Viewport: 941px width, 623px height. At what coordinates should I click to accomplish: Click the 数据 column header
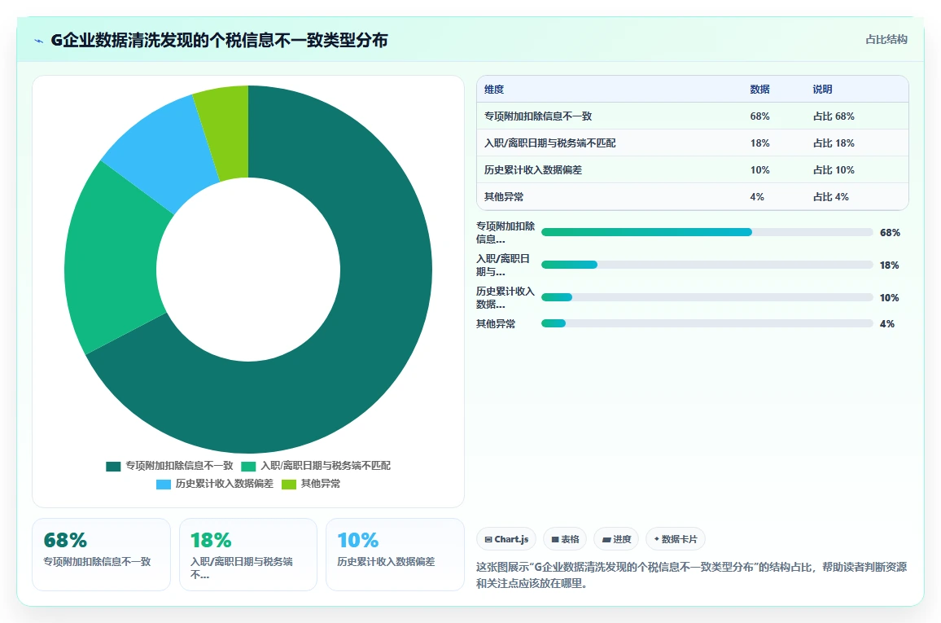coord(759,90)
